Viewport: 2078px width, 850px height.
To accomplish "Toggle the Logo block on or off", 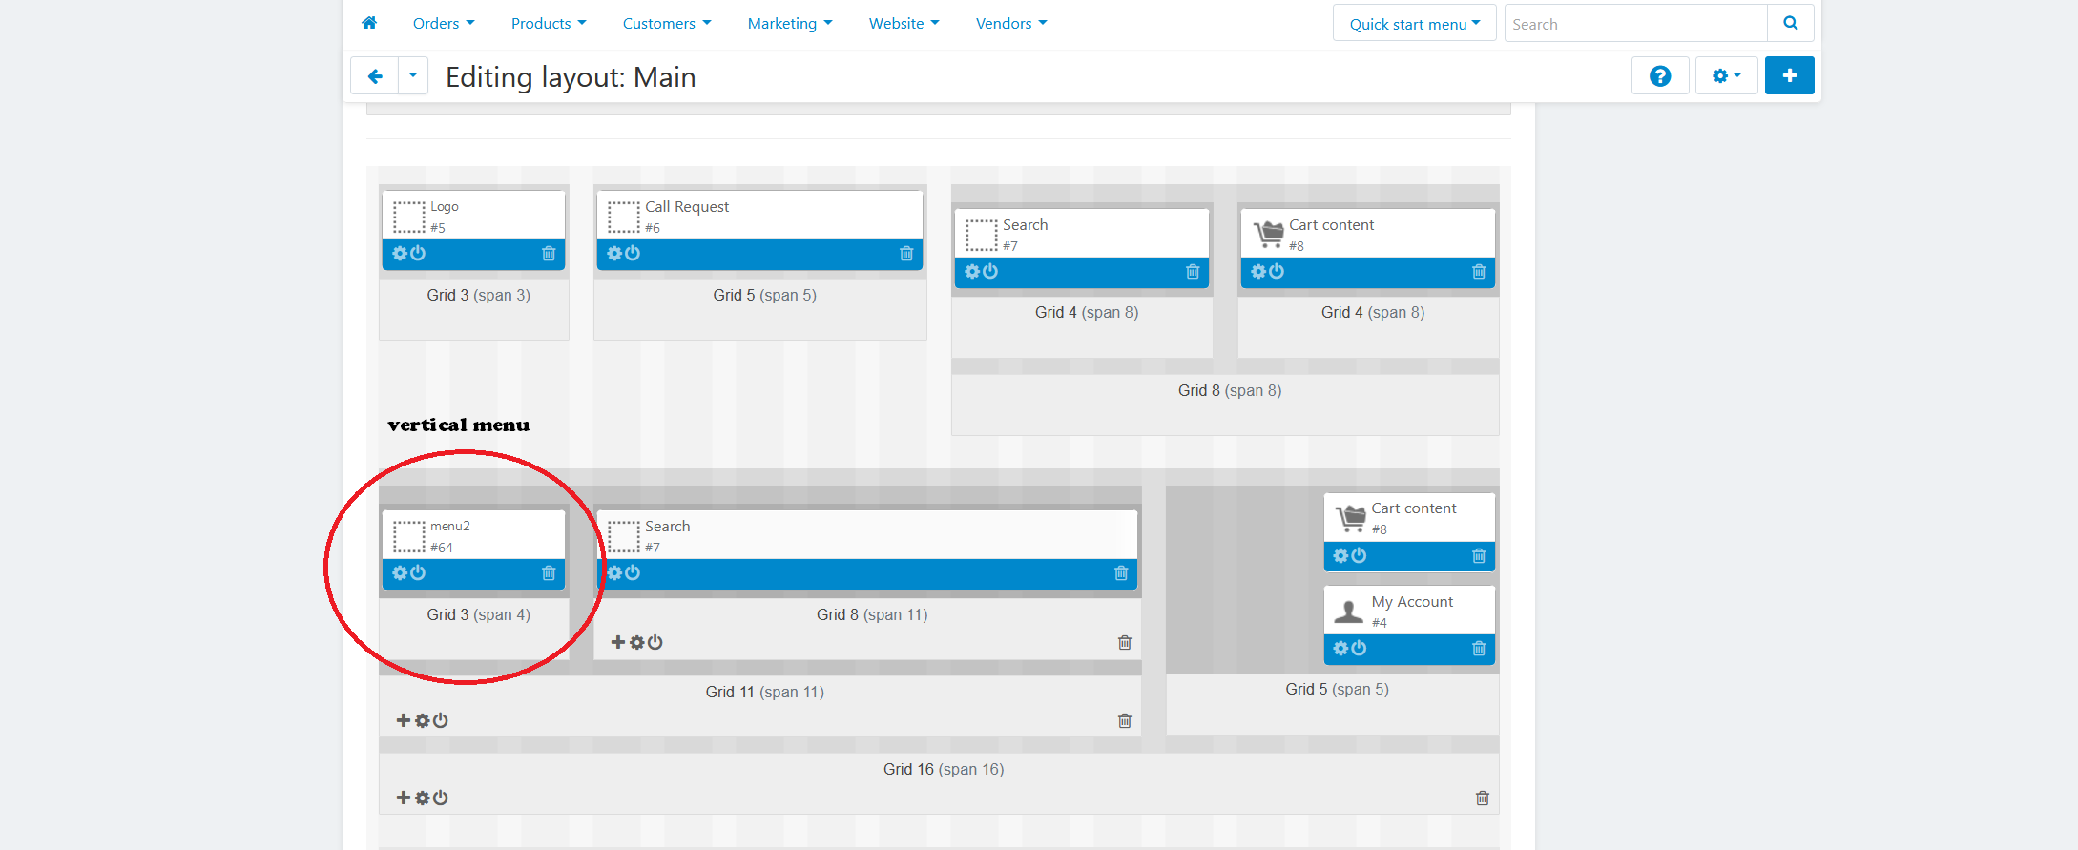I will coord(418,254).
